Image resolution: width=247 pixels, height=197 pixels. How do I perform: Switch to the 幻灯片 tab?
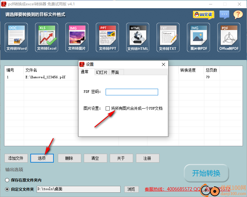click(x=102, y=72)
